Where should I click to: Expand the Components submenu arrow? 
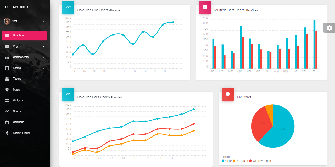tap(43, 57)
